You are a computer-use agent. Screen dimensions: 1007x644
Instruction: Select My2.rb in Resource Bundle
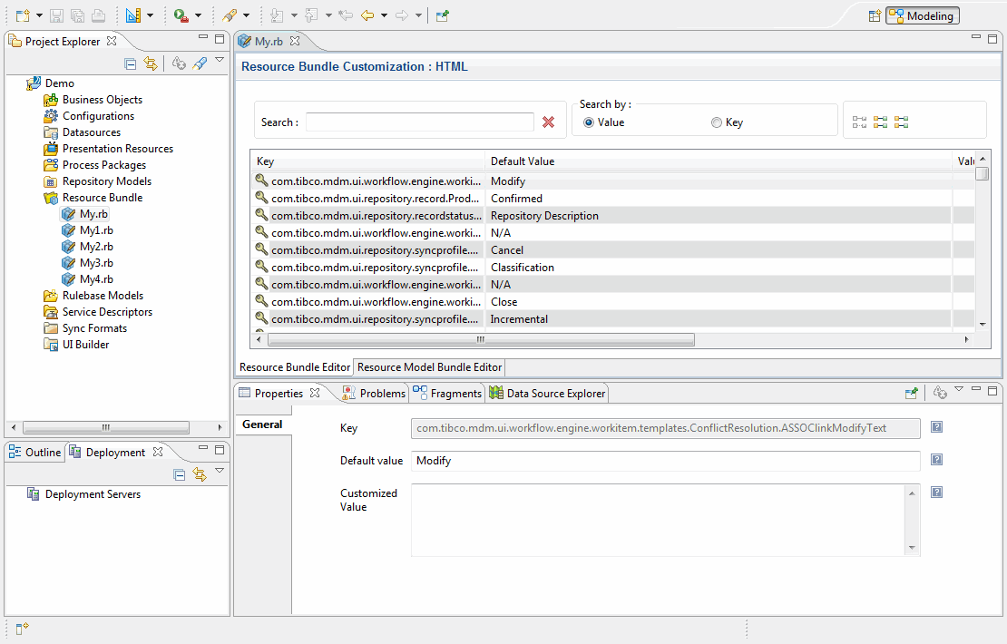point(96,247)
